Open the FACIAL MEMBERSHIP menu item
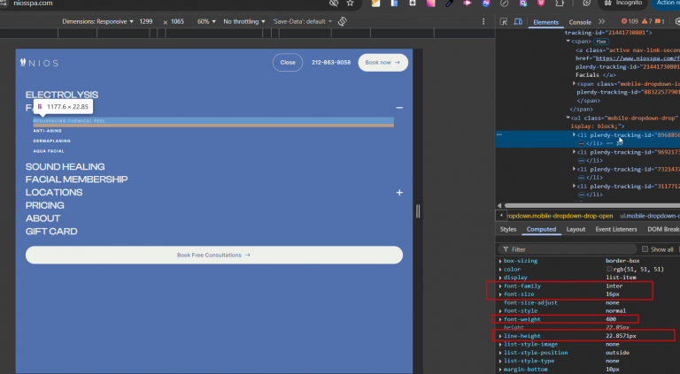This screenshot has height=374, width=680. click(76, 179)
